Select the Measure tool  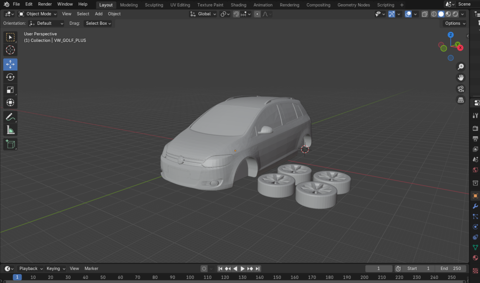tap(10, 130)
